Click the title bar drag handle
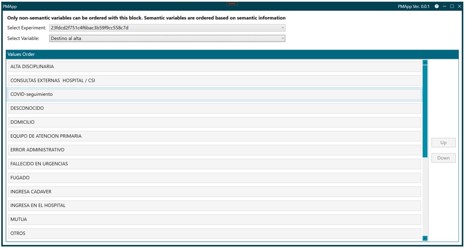 click(x=232, y=3)
